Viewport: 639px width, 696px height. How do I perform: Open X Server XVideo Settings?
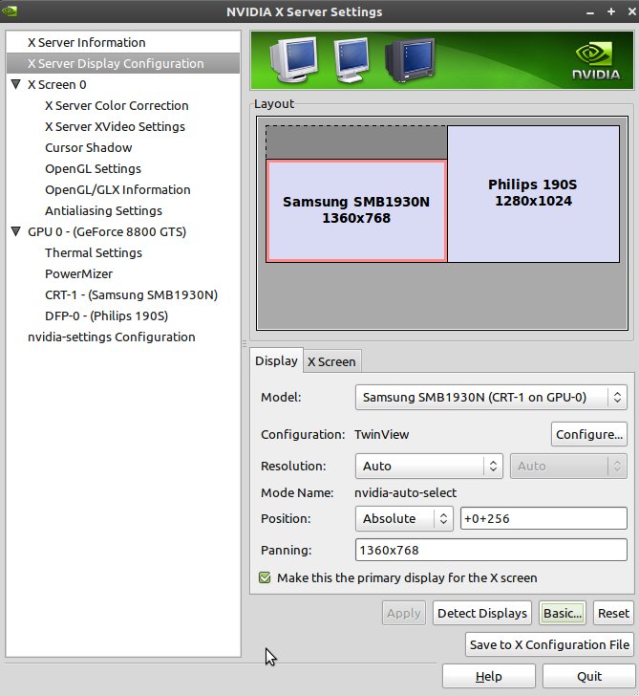tap(115, 127)
